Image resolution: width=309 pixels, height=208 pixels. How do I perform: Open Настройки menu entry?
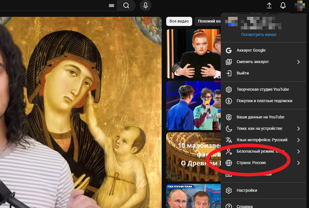(264, 191)
